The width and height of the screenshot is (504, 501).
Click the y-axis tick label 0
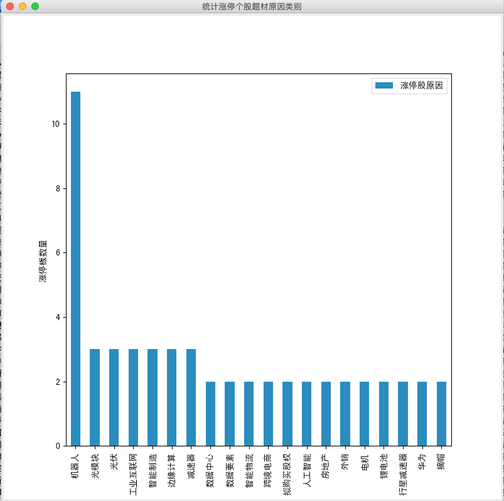(x=58, y=446)
